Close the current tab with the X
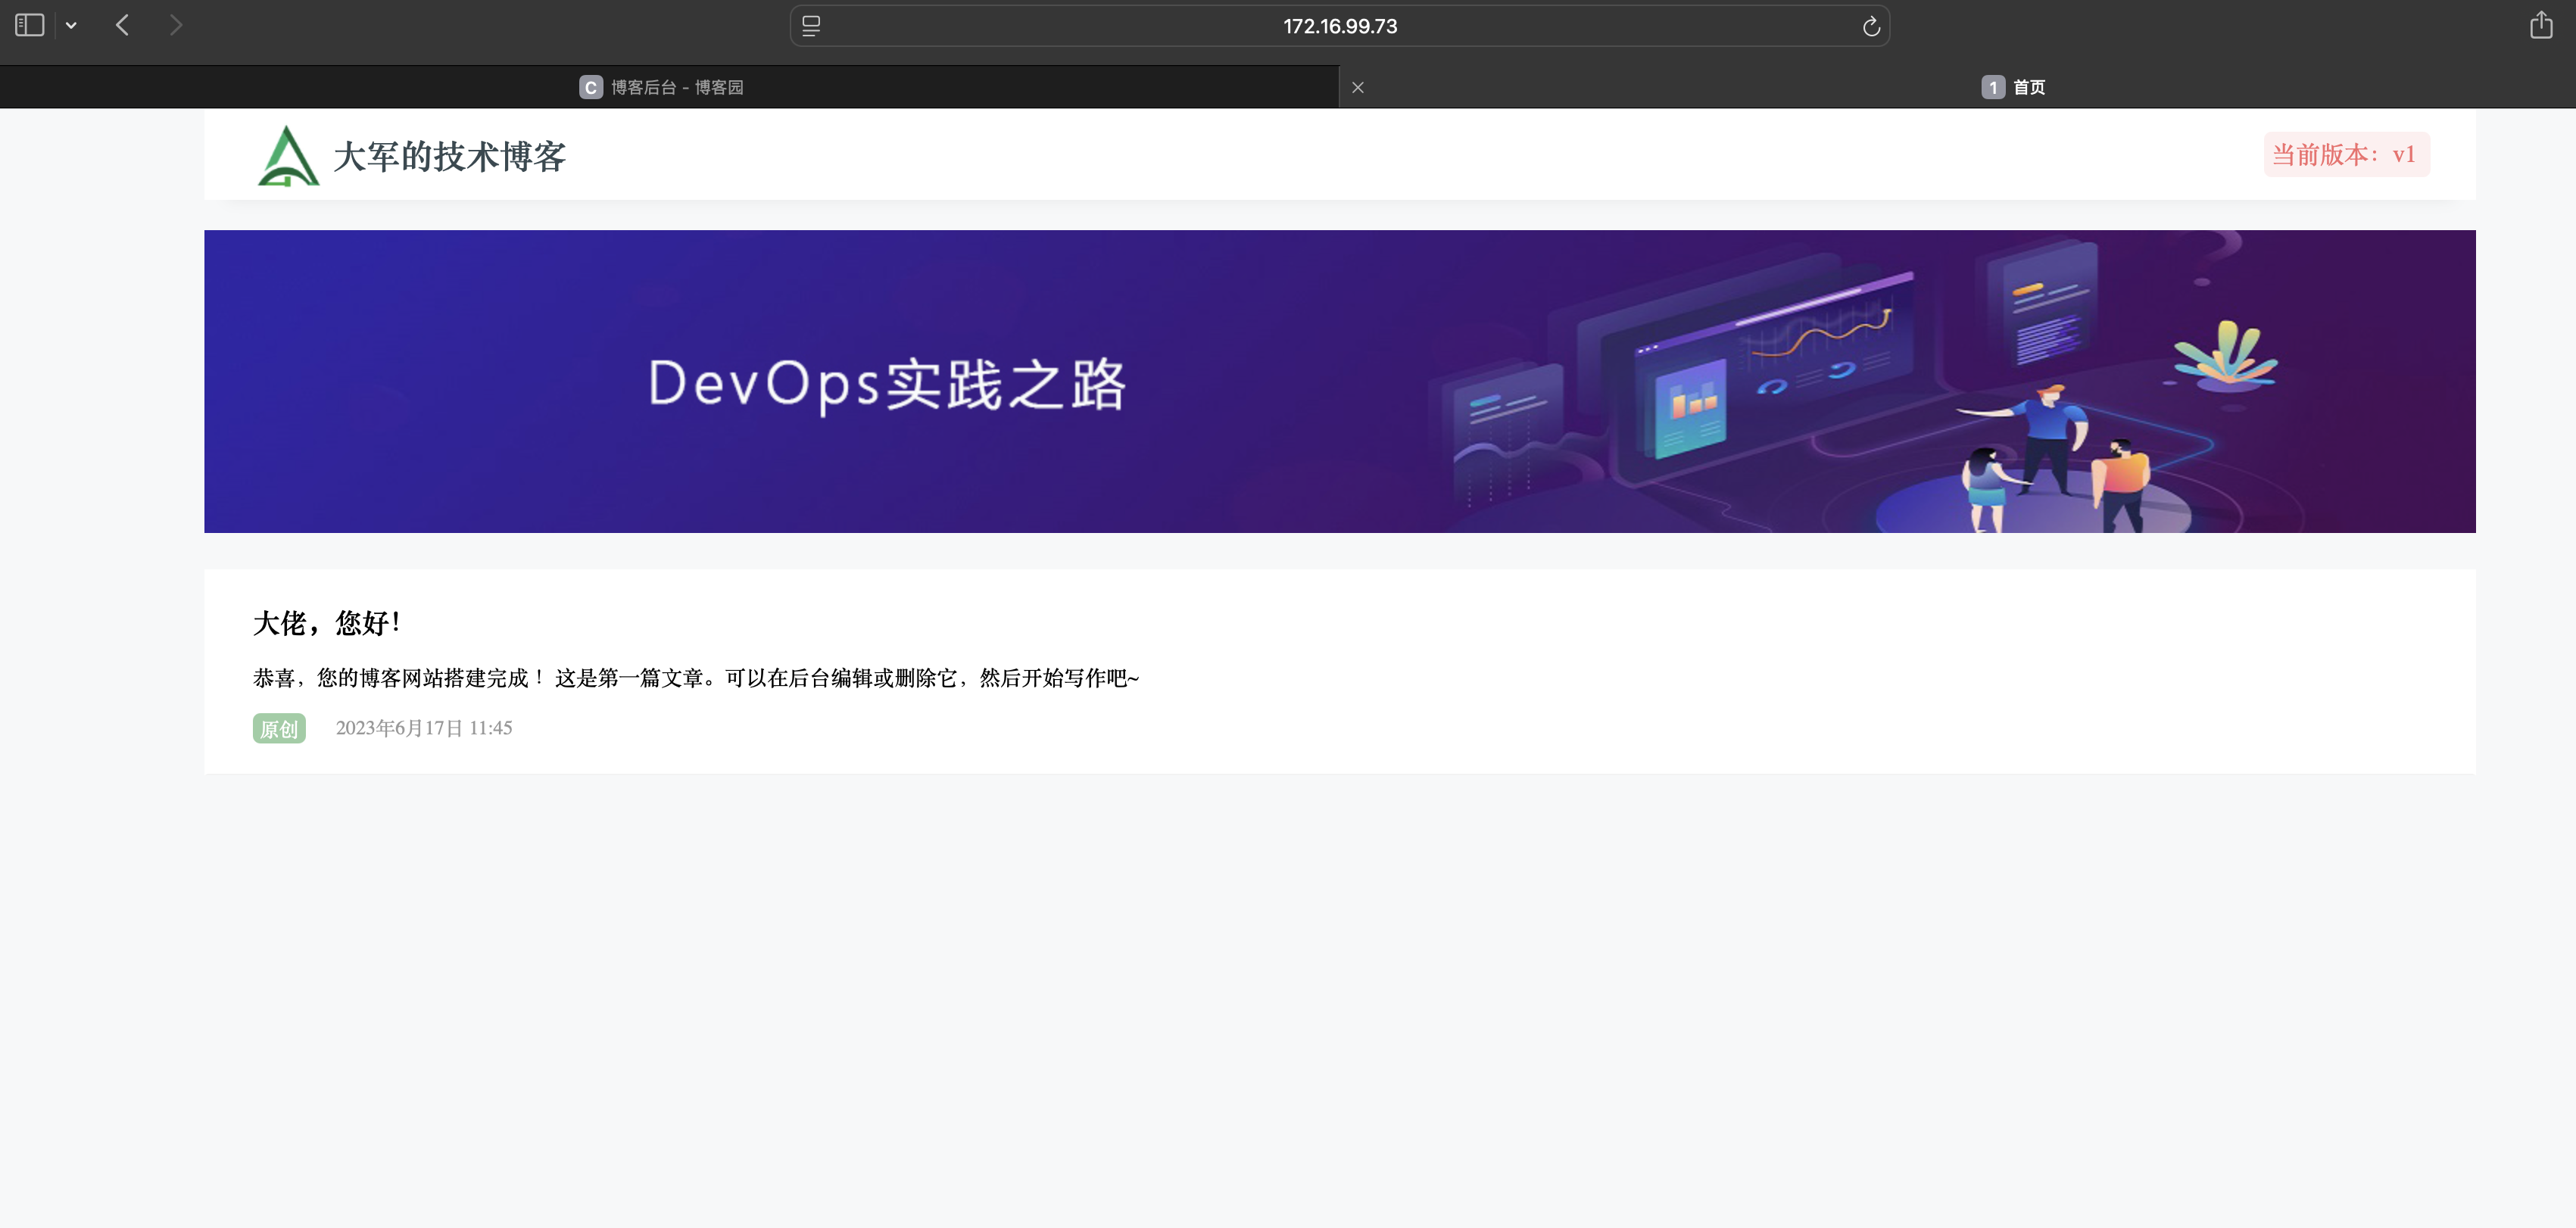This screenshot has width=2576, height=1228. coord(1358,87)
